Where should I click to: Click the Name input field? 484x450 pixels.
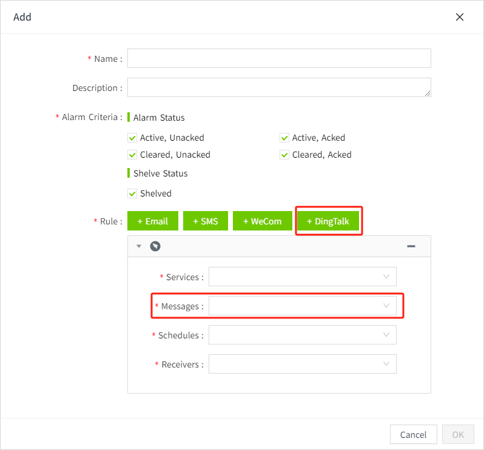279,59
